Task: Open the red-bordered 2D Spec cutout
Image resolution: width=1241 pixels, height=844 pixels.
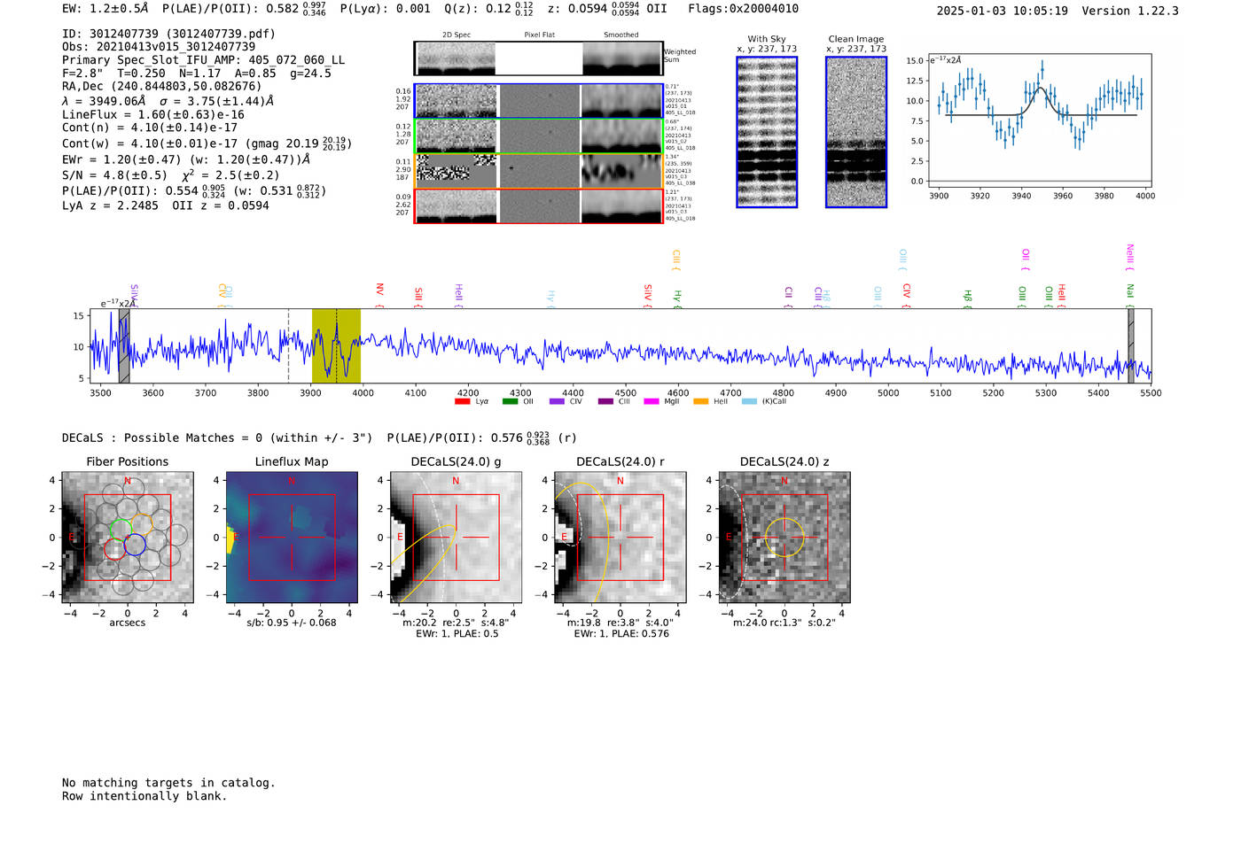Action: (457, 205)
